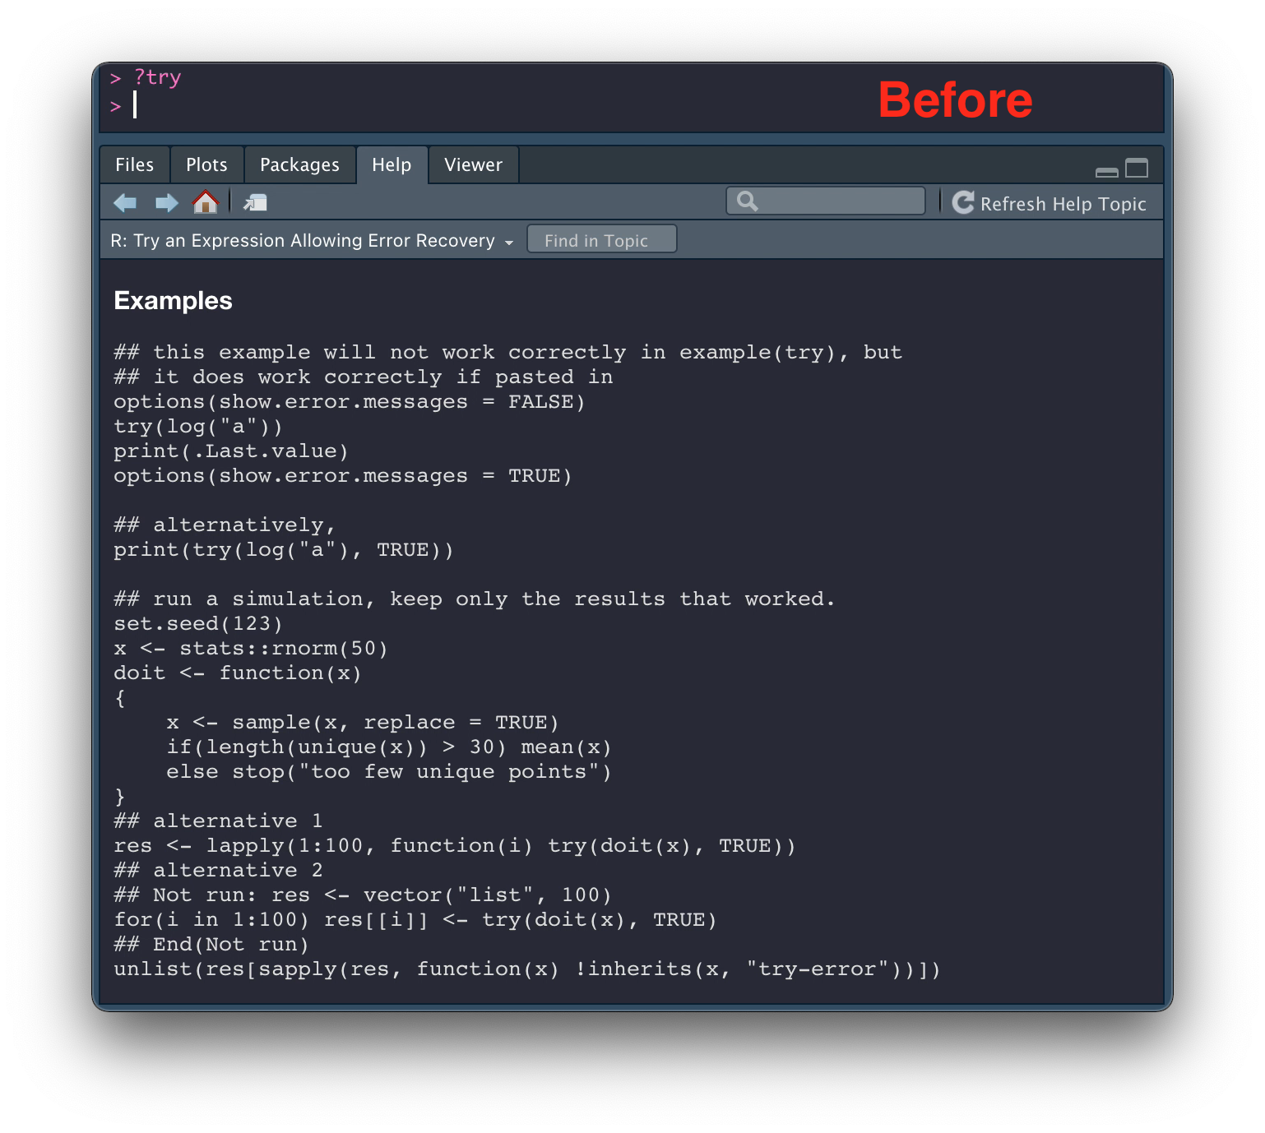This screenshot has height=1133, width=1265.
Task: Click the 'options(... = FALSE)' line
Action: 350,402
